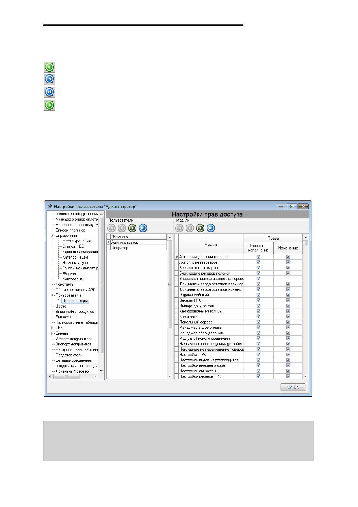Screen dimensions: 358x507
Task: Click the Настройки window title icon
Action: click(x=50, y=206)
